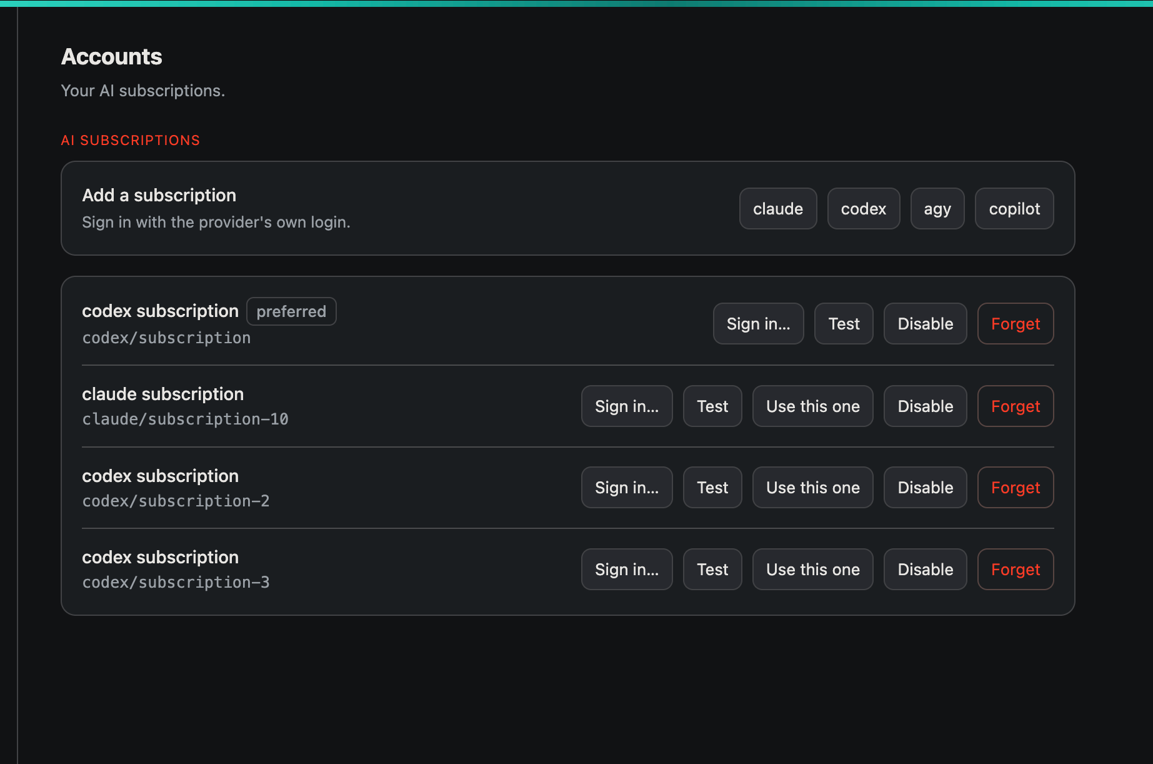1153x764 pixels.
Task: Forget the codex/subscription account
Action: [x=1016, y=324]
